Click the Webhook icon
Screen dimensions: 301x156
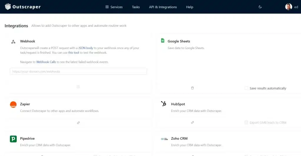(x=13, y=42)
